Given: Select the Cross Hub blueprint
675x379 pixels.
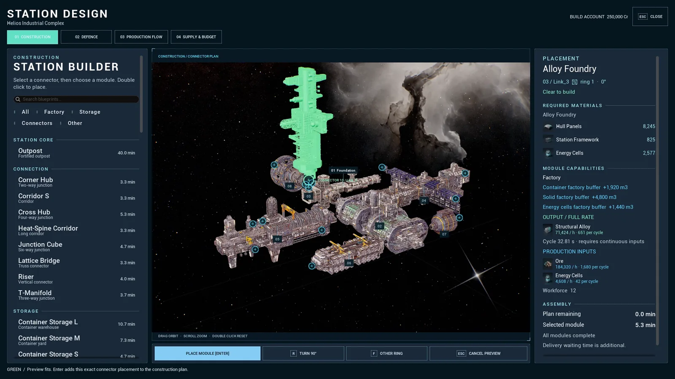Looking at the screenshot, I should 76,214.
